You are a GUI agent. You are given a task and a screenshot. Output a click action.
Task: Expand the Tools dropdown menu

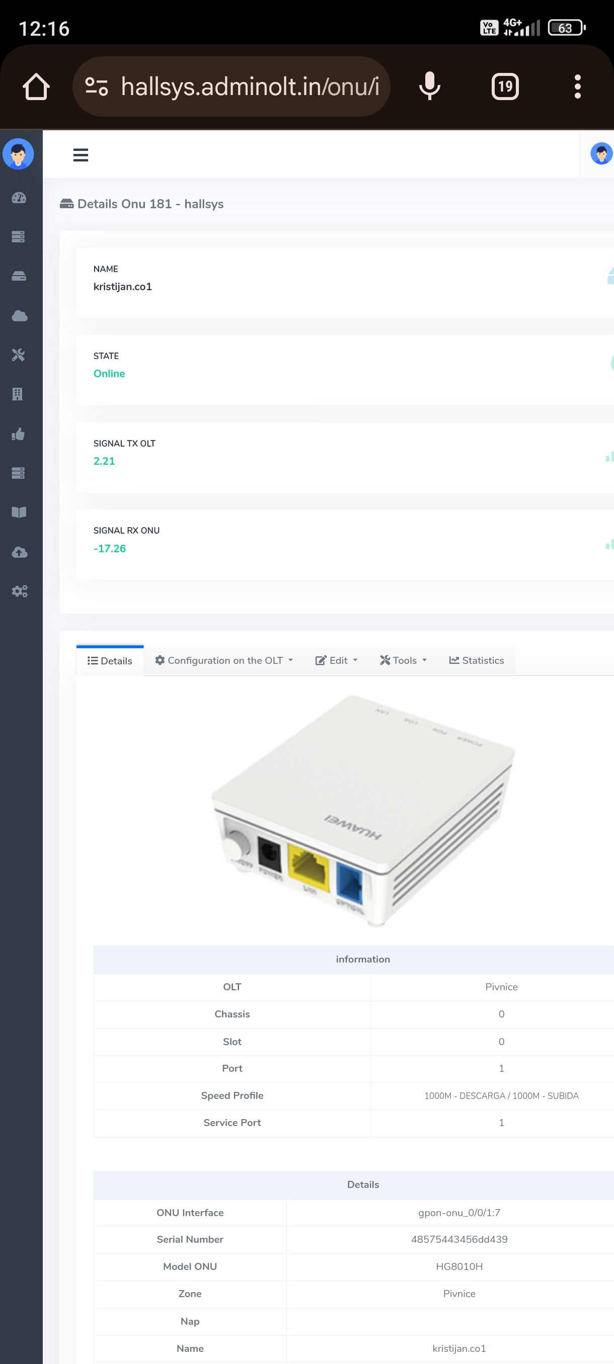click(x=403, y=660)
